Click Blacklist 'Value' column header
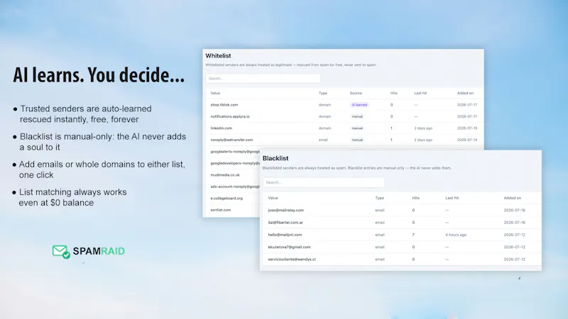568x319 pixels. point(273,198)
